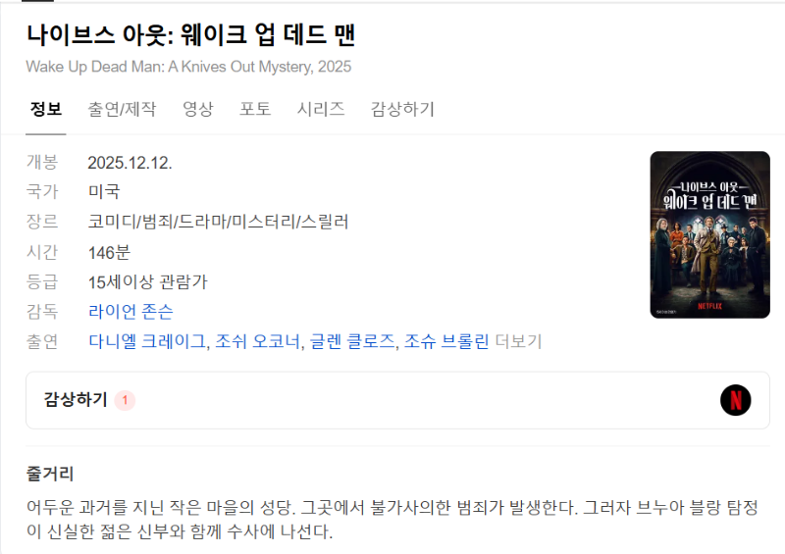Go to the 포토 tab
The height and width of the screenshot is (554, 785).
click(x=255, y=109)
